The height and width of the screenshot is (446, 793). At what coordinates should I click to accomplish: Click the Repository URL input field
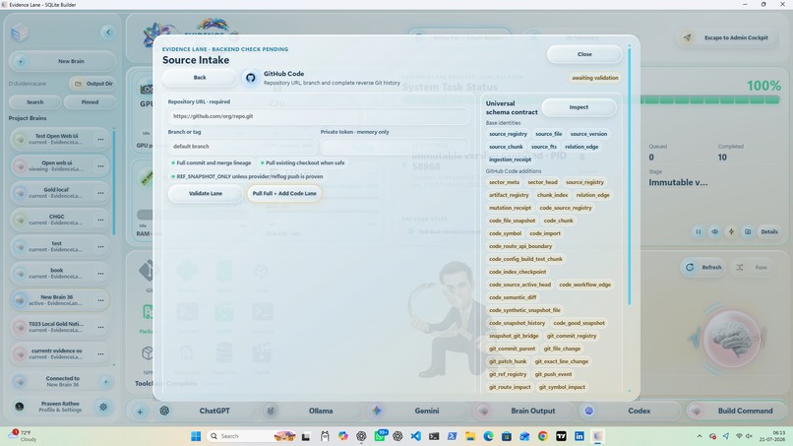tap(318, 116)
